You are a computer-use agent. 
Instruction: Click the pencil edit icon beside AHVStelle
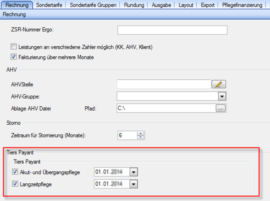(219, 84)
